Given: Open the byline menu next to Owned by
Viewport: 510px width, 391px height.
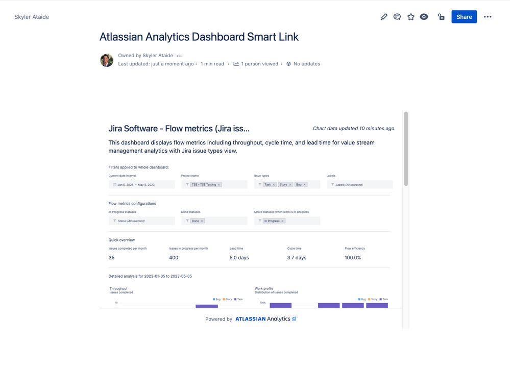Looking at the screenshot, I should click(x=179, y=56).
